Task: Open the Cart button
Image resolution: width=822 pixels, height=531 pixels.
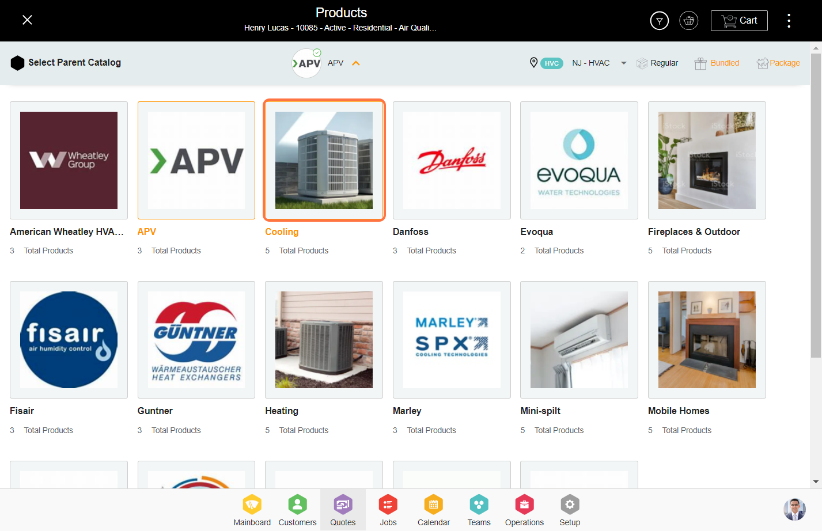Action: tap(739, 21)
